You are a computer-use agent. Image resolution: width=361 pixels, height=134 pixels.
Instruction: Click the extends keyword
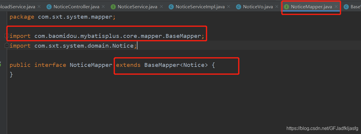point(128,65)
